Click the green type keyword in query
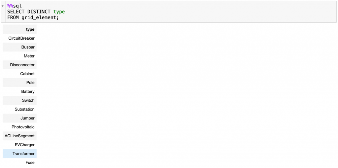Screen dimensions: 338x168 click(x=59, y=12)
